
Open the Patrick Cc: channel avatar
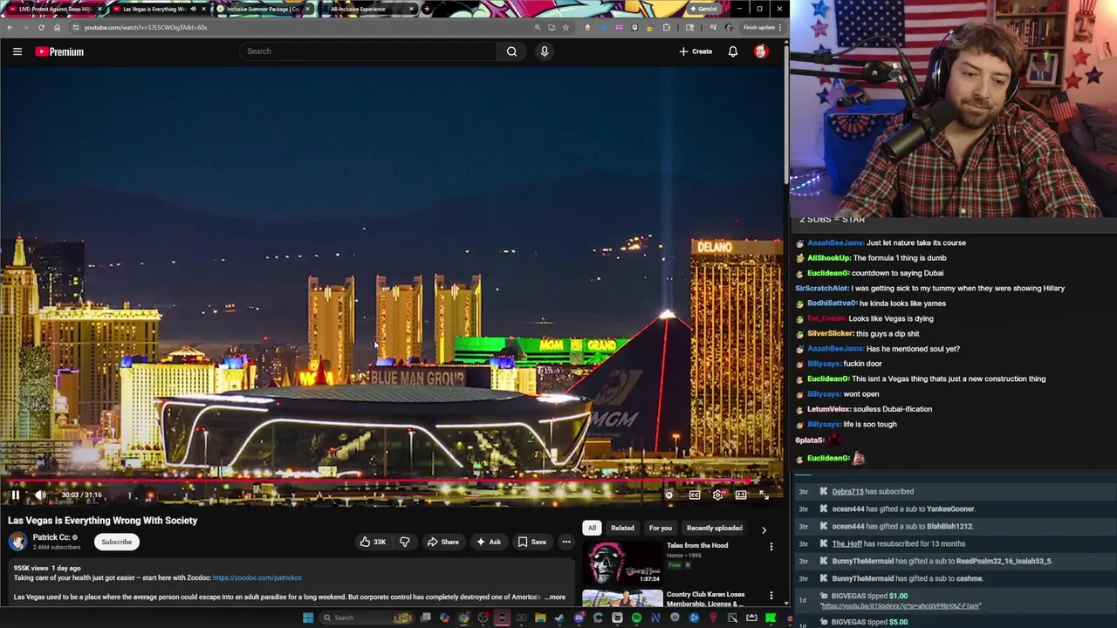pyautogui.click(x=17, y=542)
